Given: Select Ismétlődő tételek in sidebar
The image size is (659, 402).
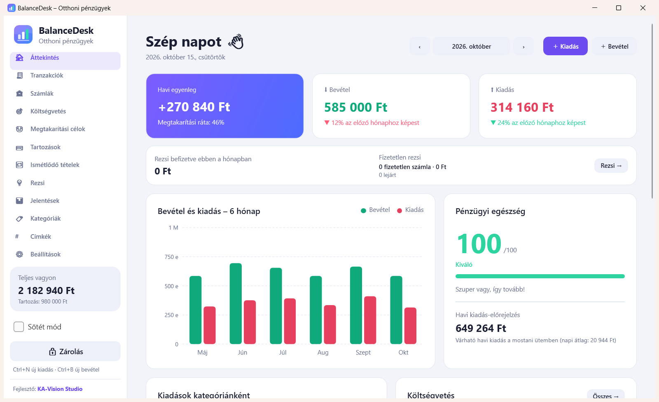Looking at the screenshot, I should click(65, 165).
